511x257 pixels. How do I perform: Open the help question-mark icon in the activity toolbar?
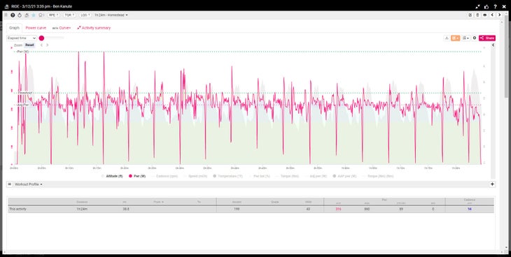coord(13,15)
